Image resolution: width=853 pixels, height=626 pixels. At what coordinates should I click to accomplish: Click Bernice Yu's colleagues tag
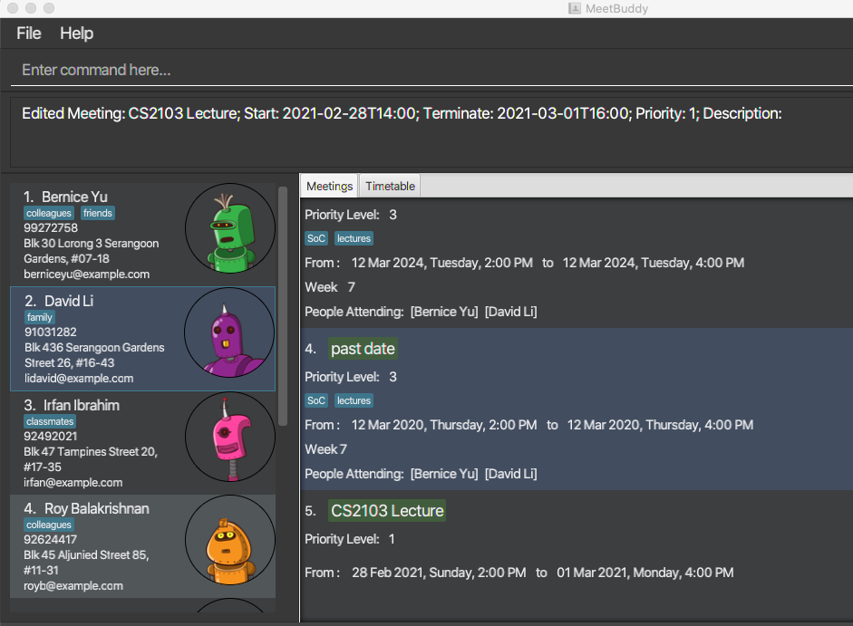[49, 213]
